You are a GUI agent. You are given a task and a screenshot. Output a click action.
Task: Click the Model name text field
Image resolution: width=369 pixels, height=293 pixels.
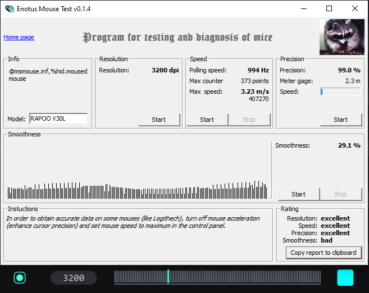(x=58, y=118)
